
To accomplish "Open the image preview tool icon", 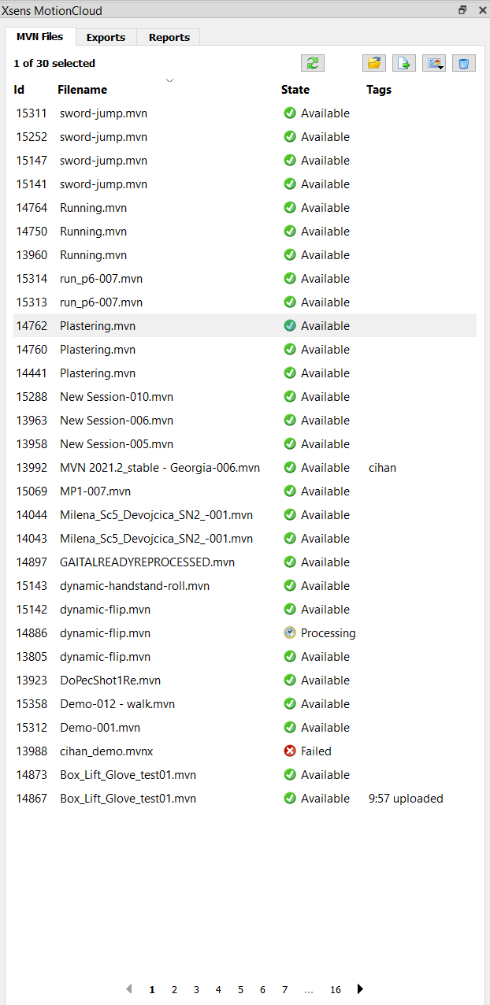I will coord(432,62).
